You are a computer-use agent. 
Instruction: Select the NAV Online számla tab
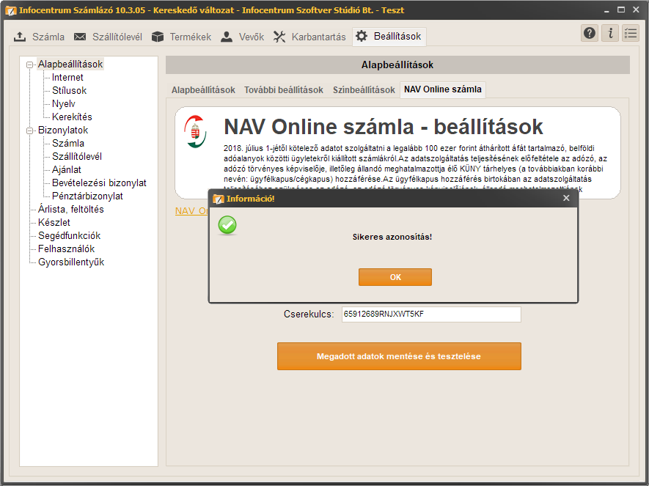coord(442,89)
